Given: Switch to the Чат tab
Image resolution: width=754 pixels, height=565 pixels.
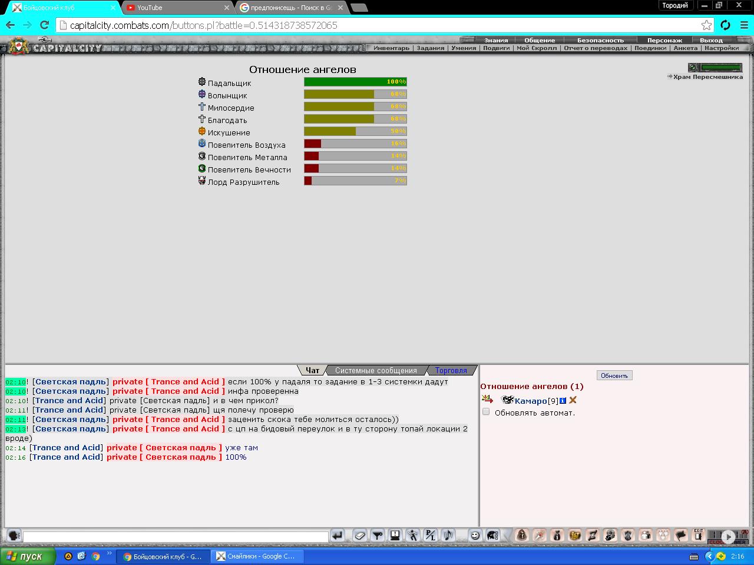Looking at the screenshot, I should (312, 370).
